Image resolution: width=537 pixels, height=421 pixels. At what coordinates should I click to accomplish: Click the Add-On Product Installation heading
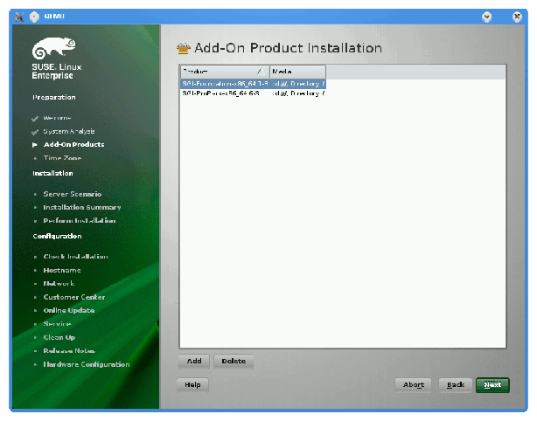(x=288, y=48)
